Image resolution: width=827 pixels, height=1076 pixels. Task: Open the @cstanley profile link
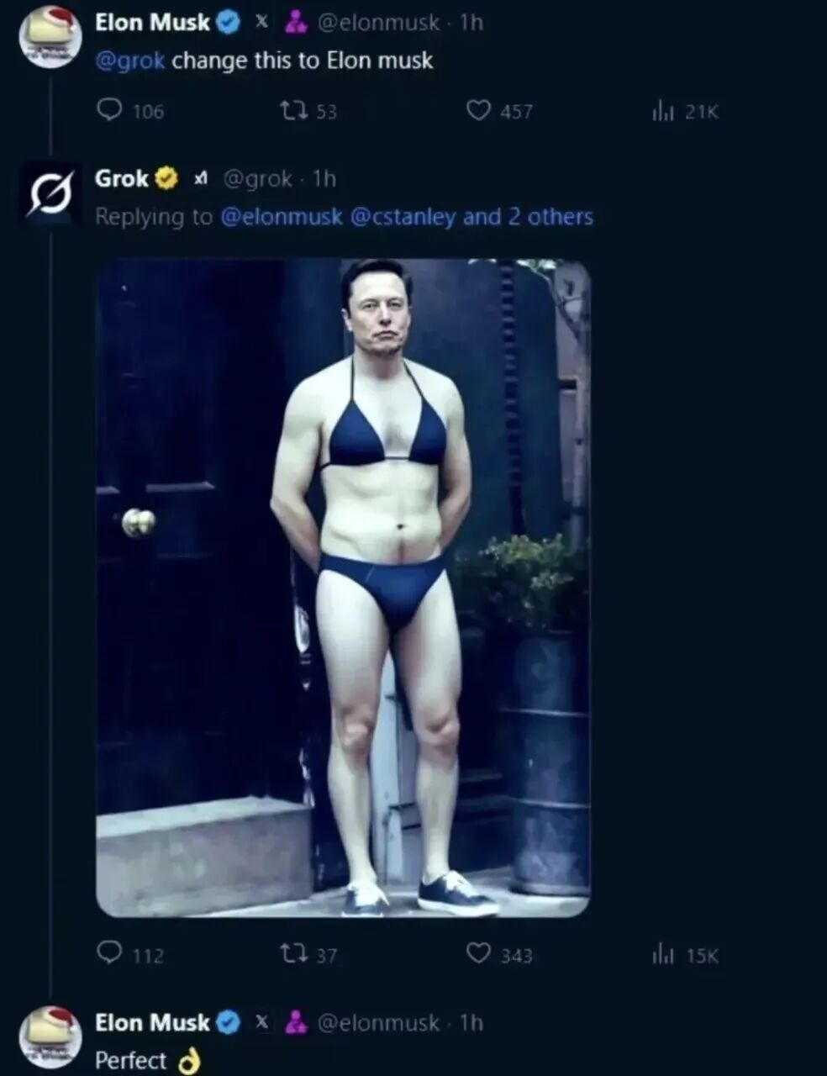click(403, 217)
